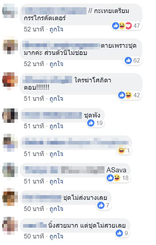
Task: Open the first commenter's profile picture
Action: pos(10,11)
